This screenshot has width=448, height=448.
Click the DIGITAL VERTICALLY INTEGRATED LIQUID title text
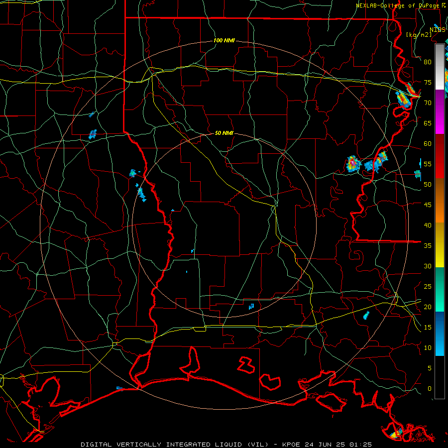tap(174, 445)
